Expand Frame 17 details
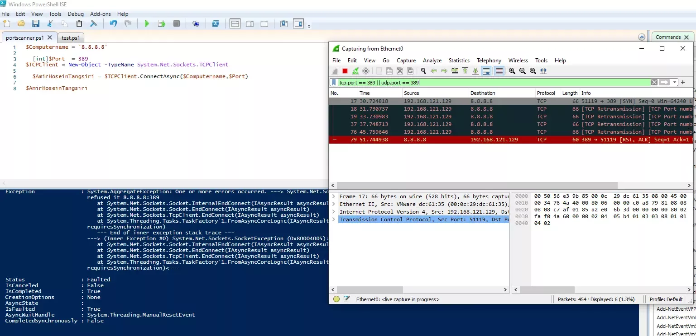The height and width of the screenshot is (336, 696). tap(334, 196)
